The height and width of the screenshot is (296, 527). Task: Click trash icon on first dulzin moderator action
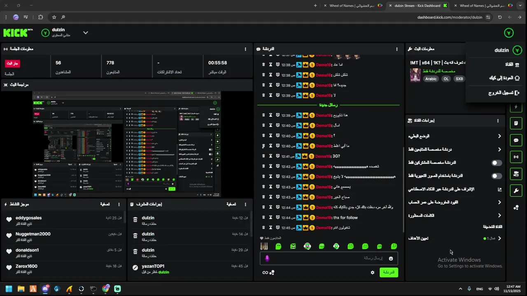click(x=135, y=220)
